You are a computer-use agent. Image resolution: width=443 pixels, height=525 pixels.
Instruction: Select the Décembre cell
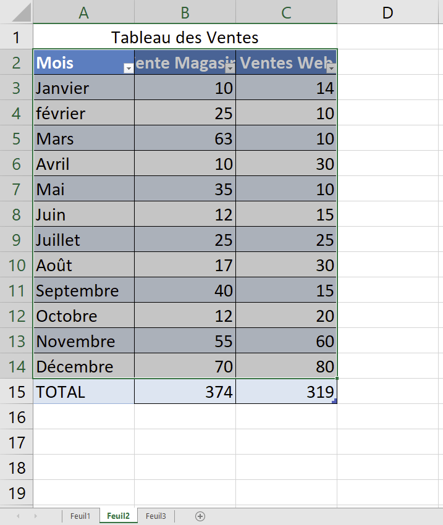(83, 366)
